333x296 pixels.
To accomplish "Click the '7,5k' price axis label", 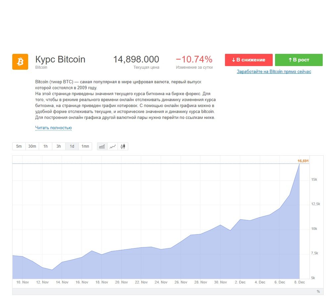I will 315,253.
